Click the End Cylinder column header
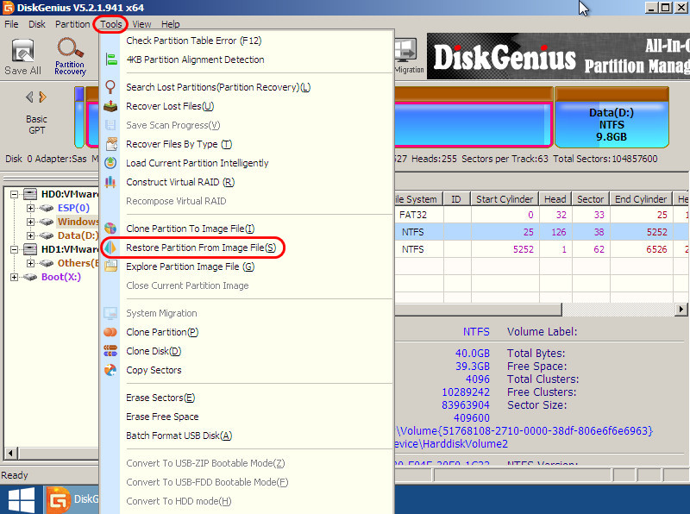The width and height of the screenshot is (690, 514). (x=641, y=199)
